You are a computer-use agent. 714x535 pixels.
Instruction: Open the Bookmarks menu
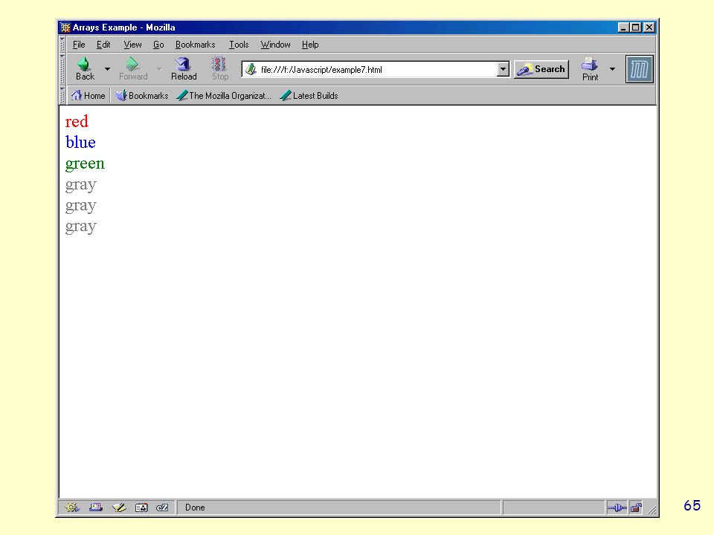(196, 45)
